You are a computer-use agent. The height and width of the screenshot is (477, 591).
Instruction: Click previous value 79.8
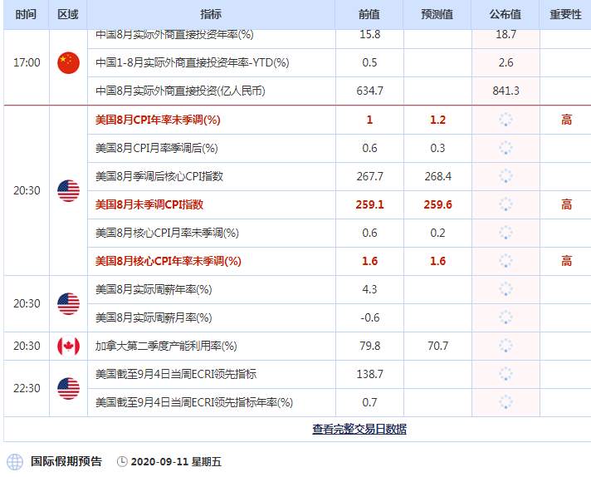pyautogui.click(x=369, y=346)
